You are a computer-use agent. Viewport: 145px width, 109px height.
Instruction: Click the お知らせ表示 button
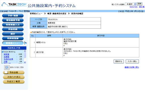click(14, 77)
